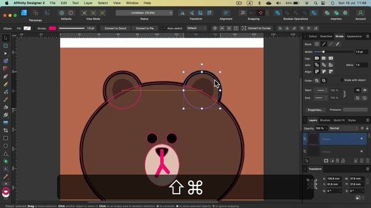Switch to the Appearance tab

tap(354, 36)
